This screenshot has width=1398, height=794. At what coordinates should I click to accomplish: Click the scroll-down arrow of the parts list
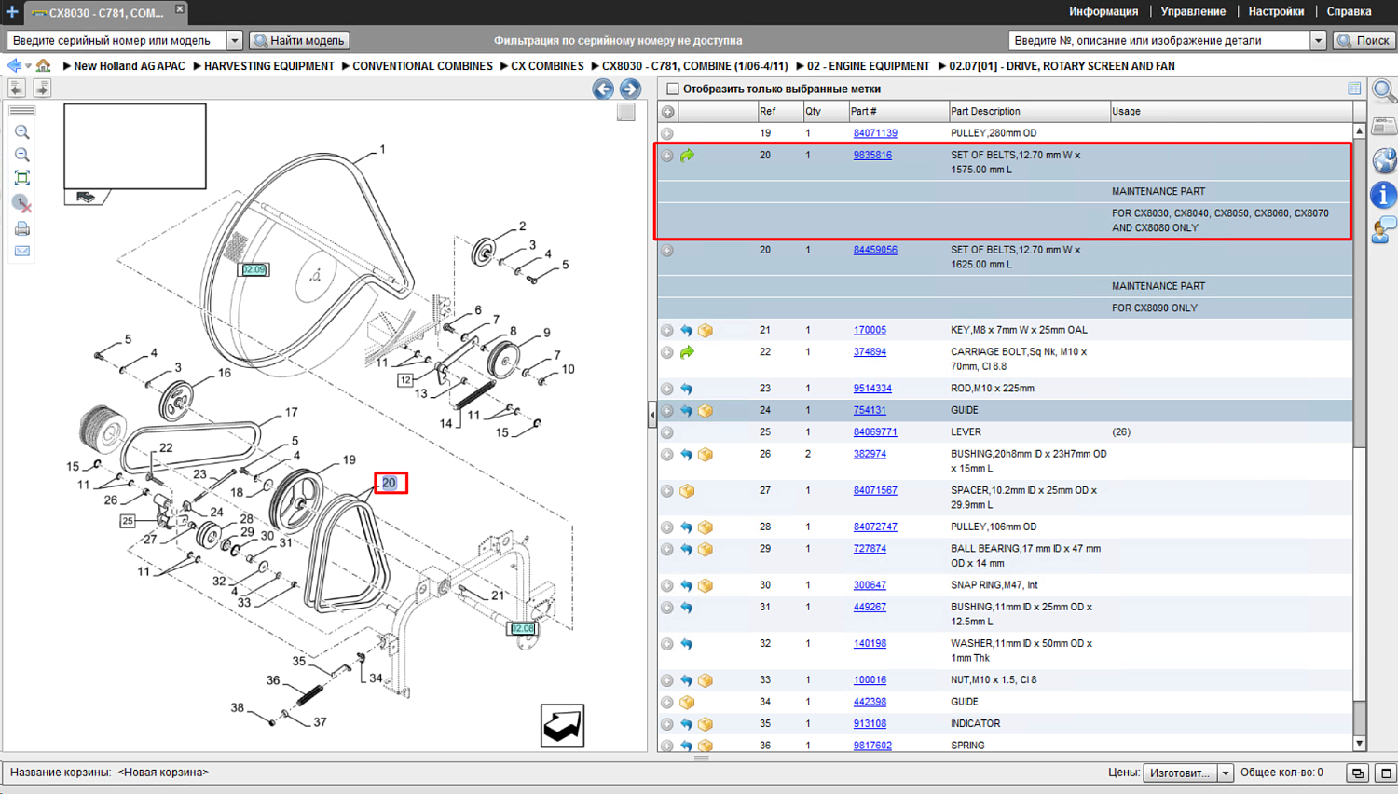point(1360,744)
